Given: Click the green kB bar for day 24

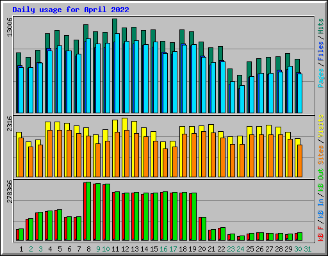Looking at the screenshot, I should coord(242,238).
